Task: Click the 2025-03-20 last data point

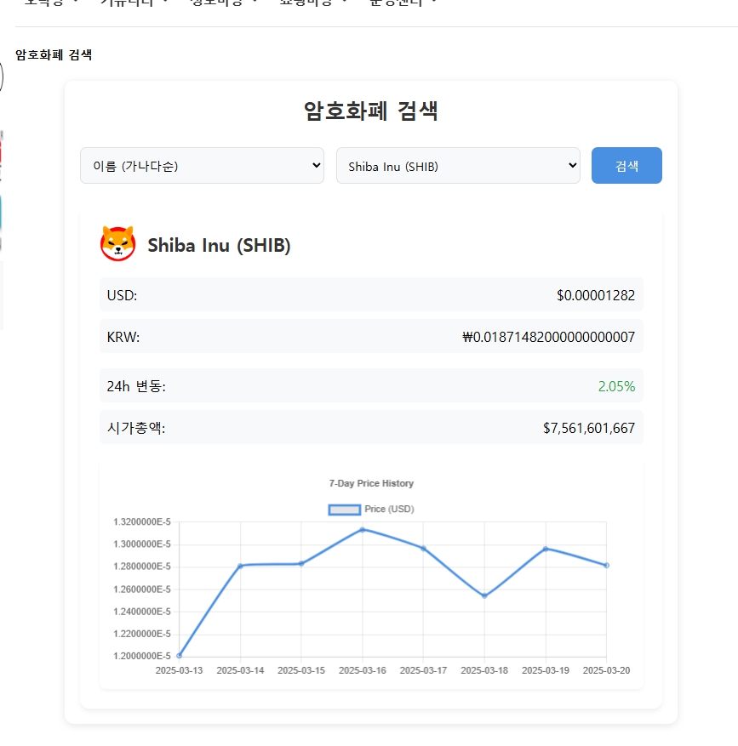Action: tap(606, 566)
